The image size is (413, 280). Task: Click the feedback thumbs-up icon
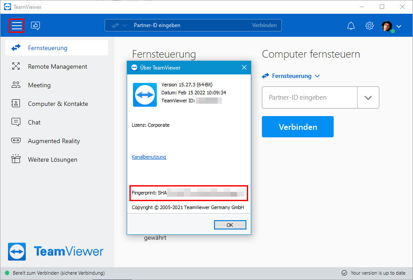(35, 26)
